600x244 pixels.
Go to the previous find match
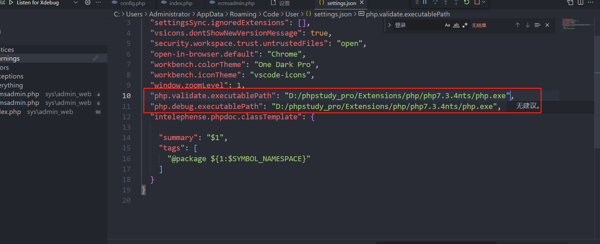point(517,25)
